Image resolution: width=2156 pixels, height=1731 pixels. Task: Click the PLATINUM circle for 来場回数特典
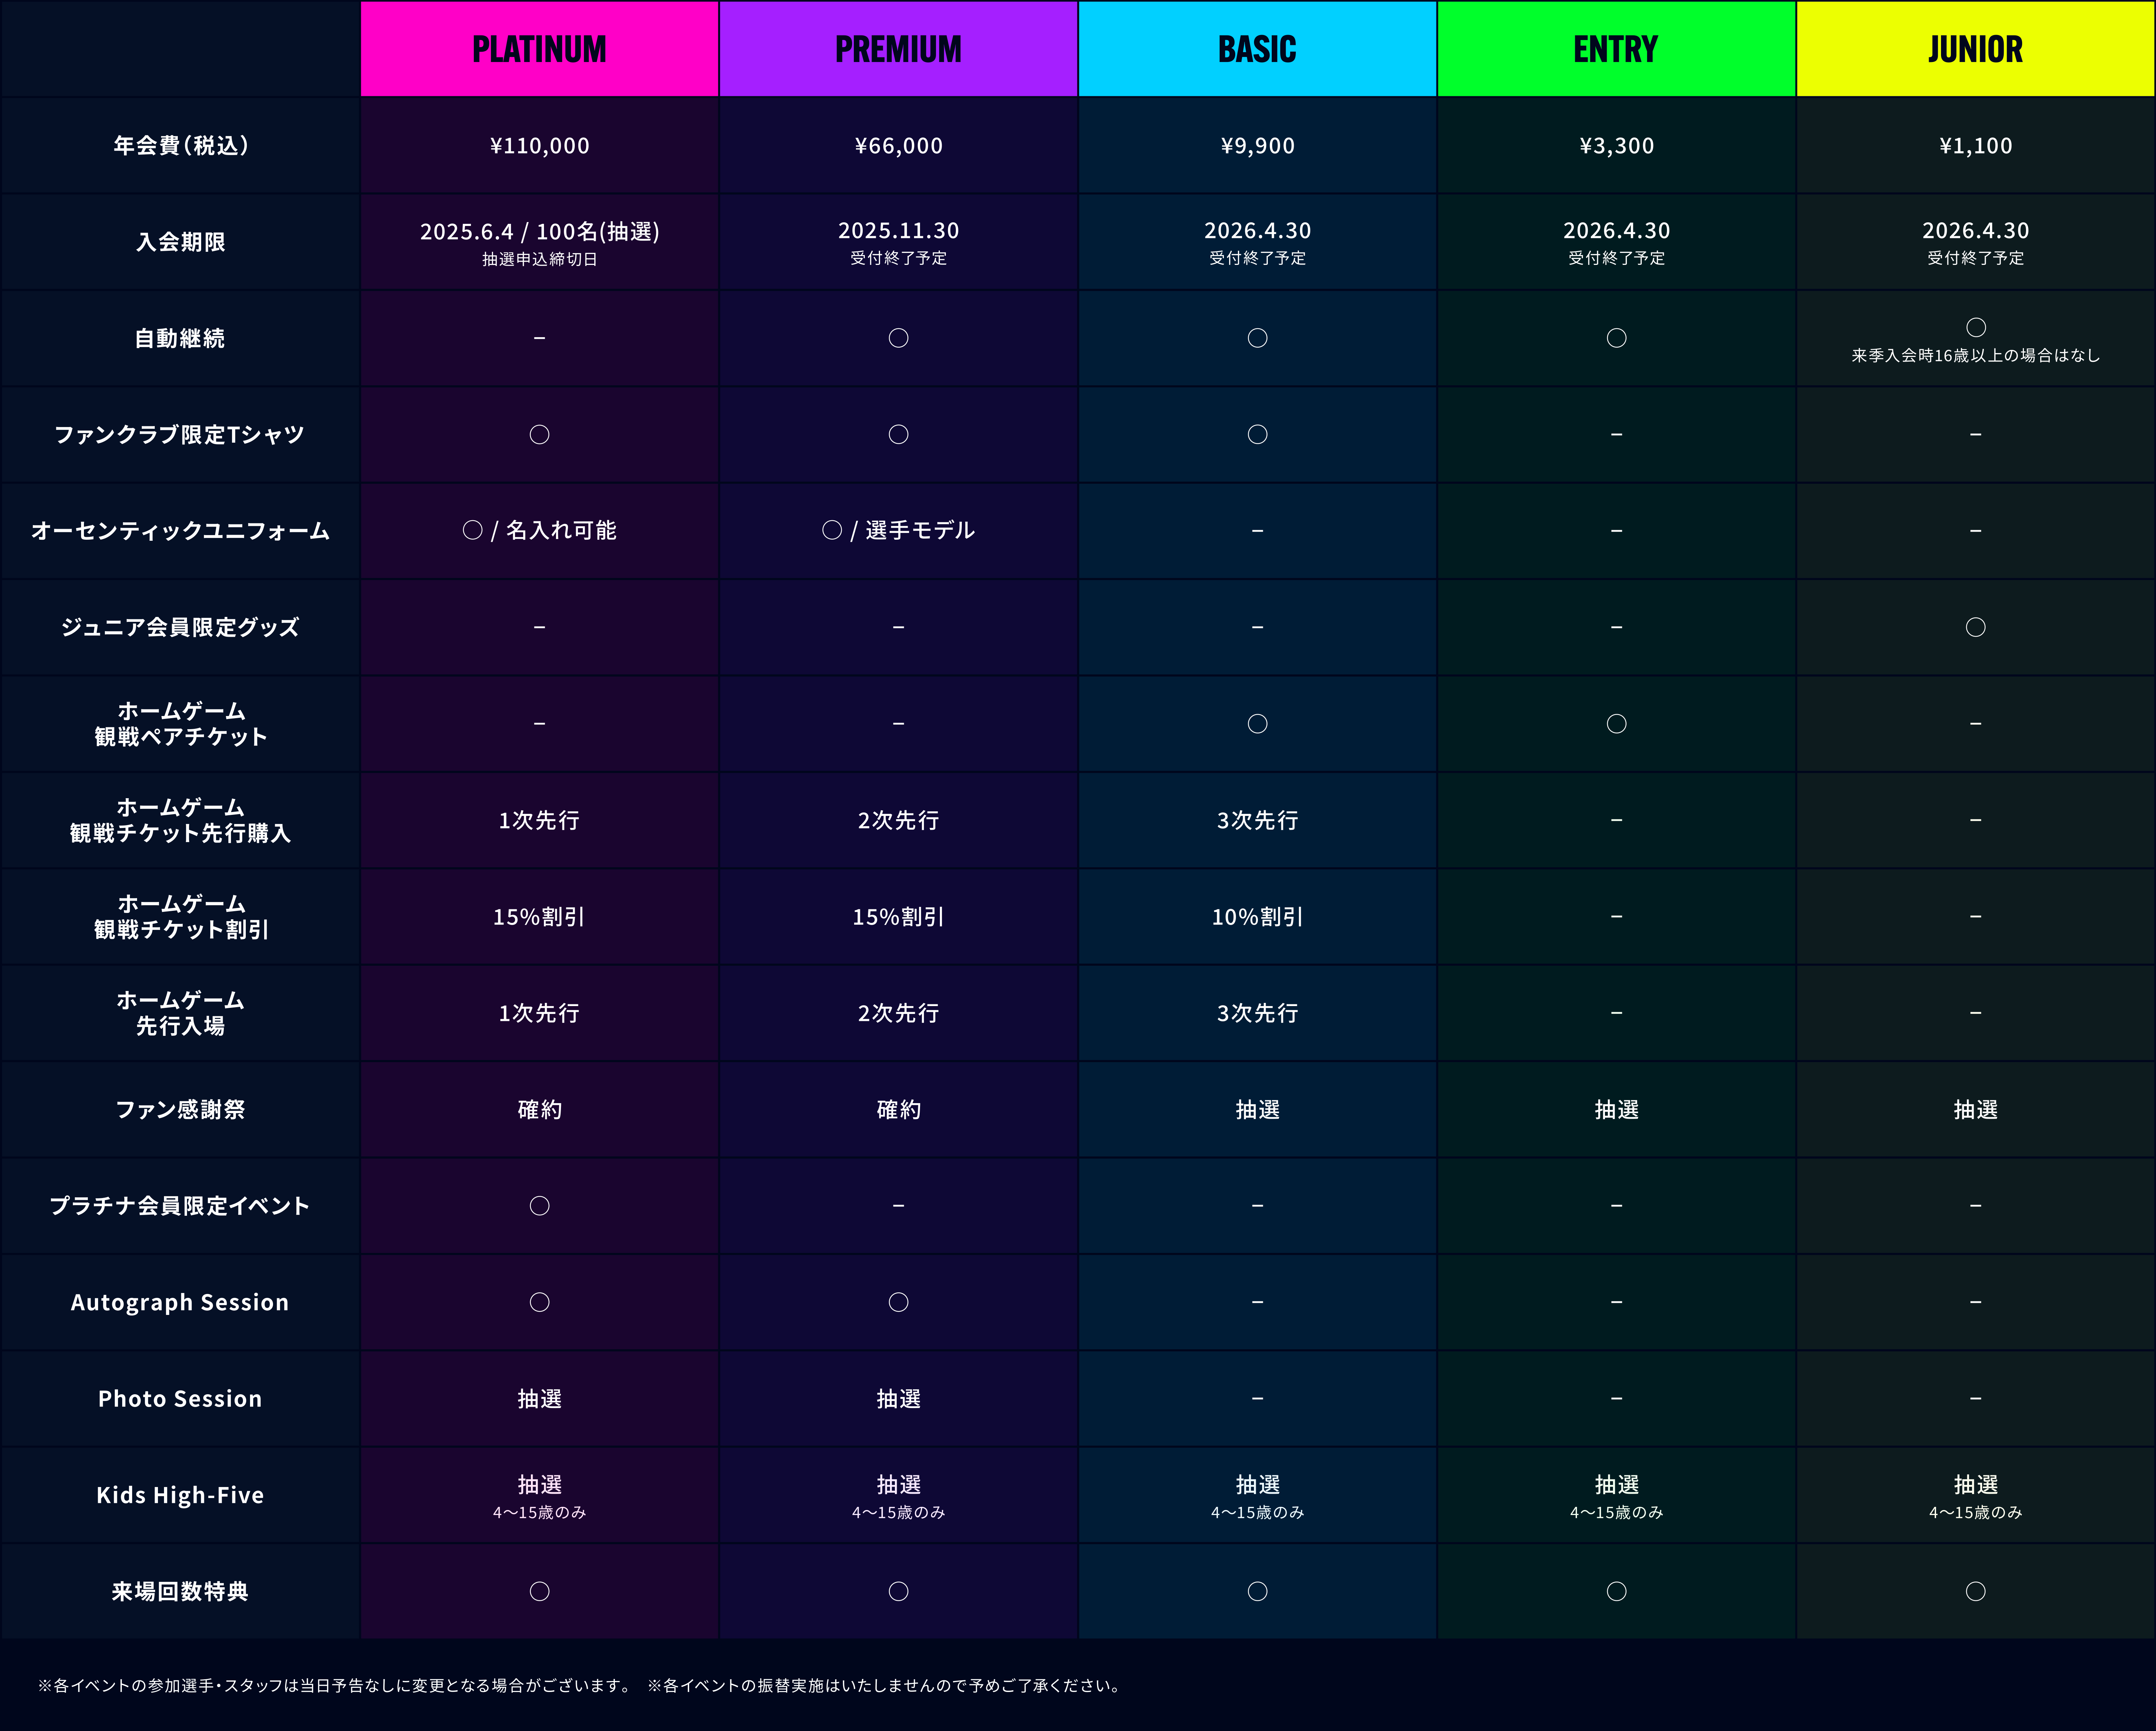[x=539, y=1591]
